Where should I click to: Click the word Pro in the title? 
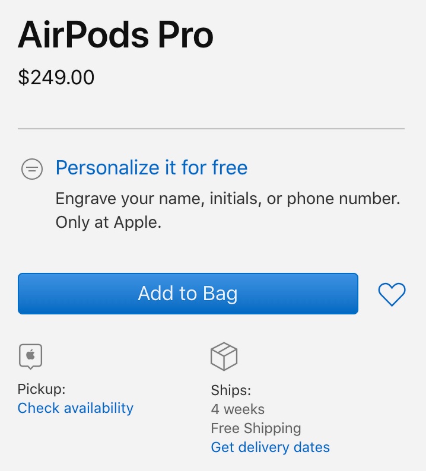(x=185, y=34)
